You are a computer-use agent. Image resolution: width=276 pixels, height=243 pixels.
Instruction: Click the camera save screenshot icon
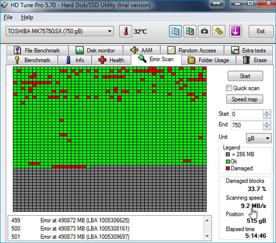click(x=204, y=31)
